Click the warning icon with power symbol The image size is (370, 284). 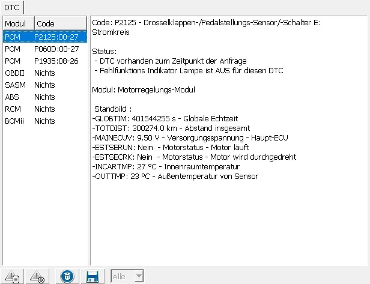click(x=37, y=276)
